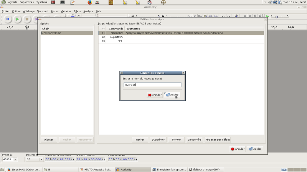Open the Edition menu
Viewport: 307px width, 172px height.
coord(16,11)
